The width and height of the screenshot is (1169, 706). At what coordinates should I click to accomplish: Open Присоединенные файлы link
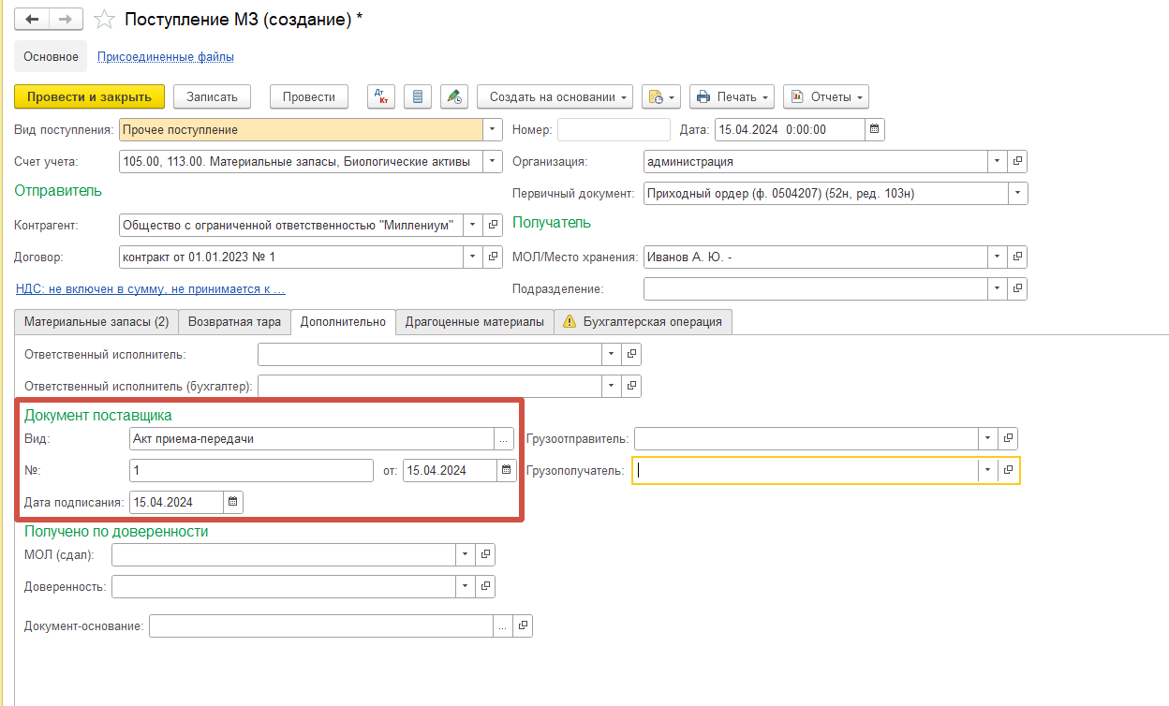(166, 56)
